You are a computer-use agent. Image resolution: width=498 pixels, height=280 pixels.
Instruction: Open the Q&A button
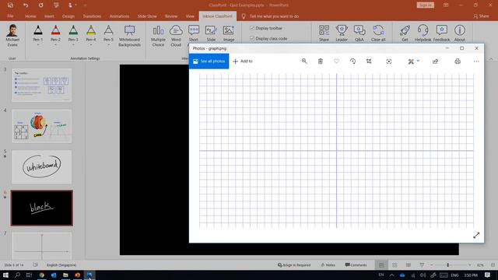(359, 33)
